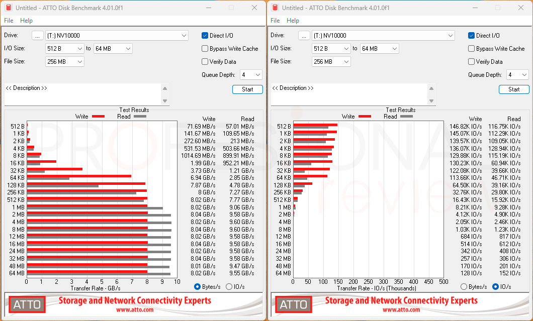Select IO/s radio button in the left window
The width and height of the screenshot is (533, 321).
[x=229, y=287]
